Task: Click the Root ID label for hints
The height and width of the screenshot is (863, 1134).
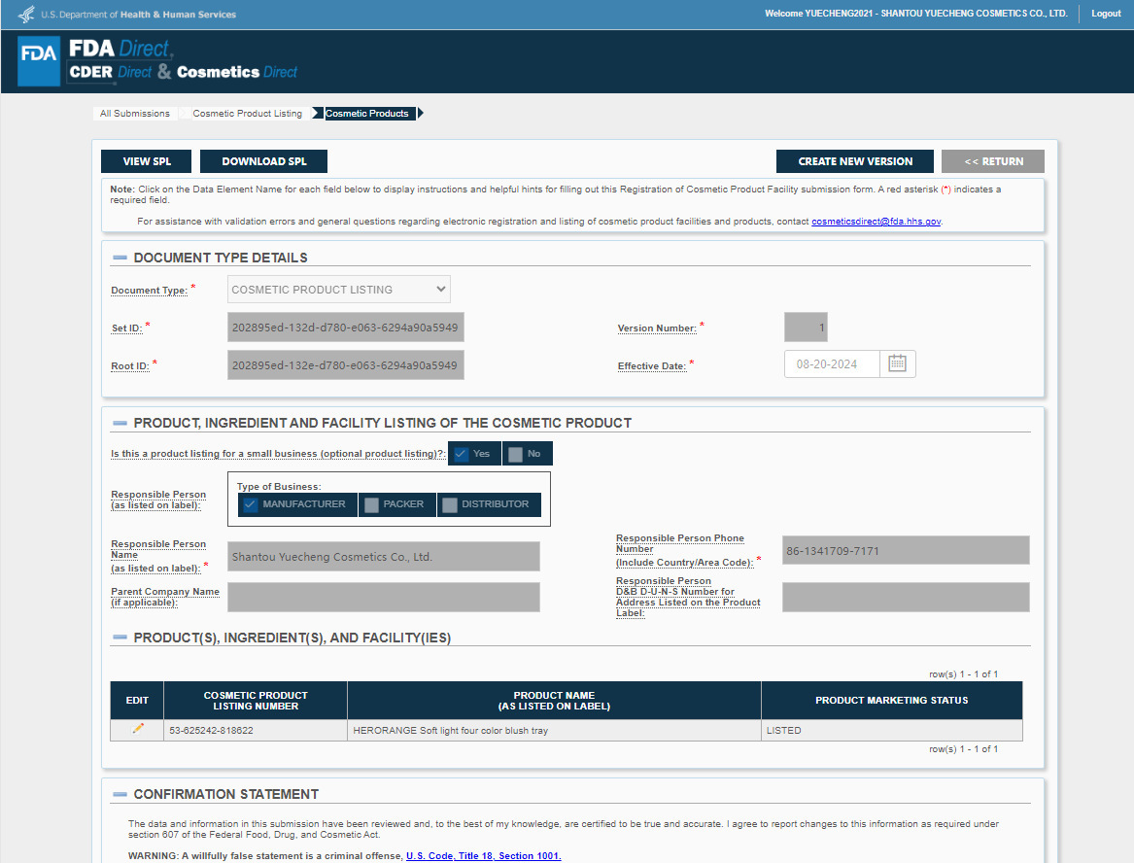Action: (130, 366)
